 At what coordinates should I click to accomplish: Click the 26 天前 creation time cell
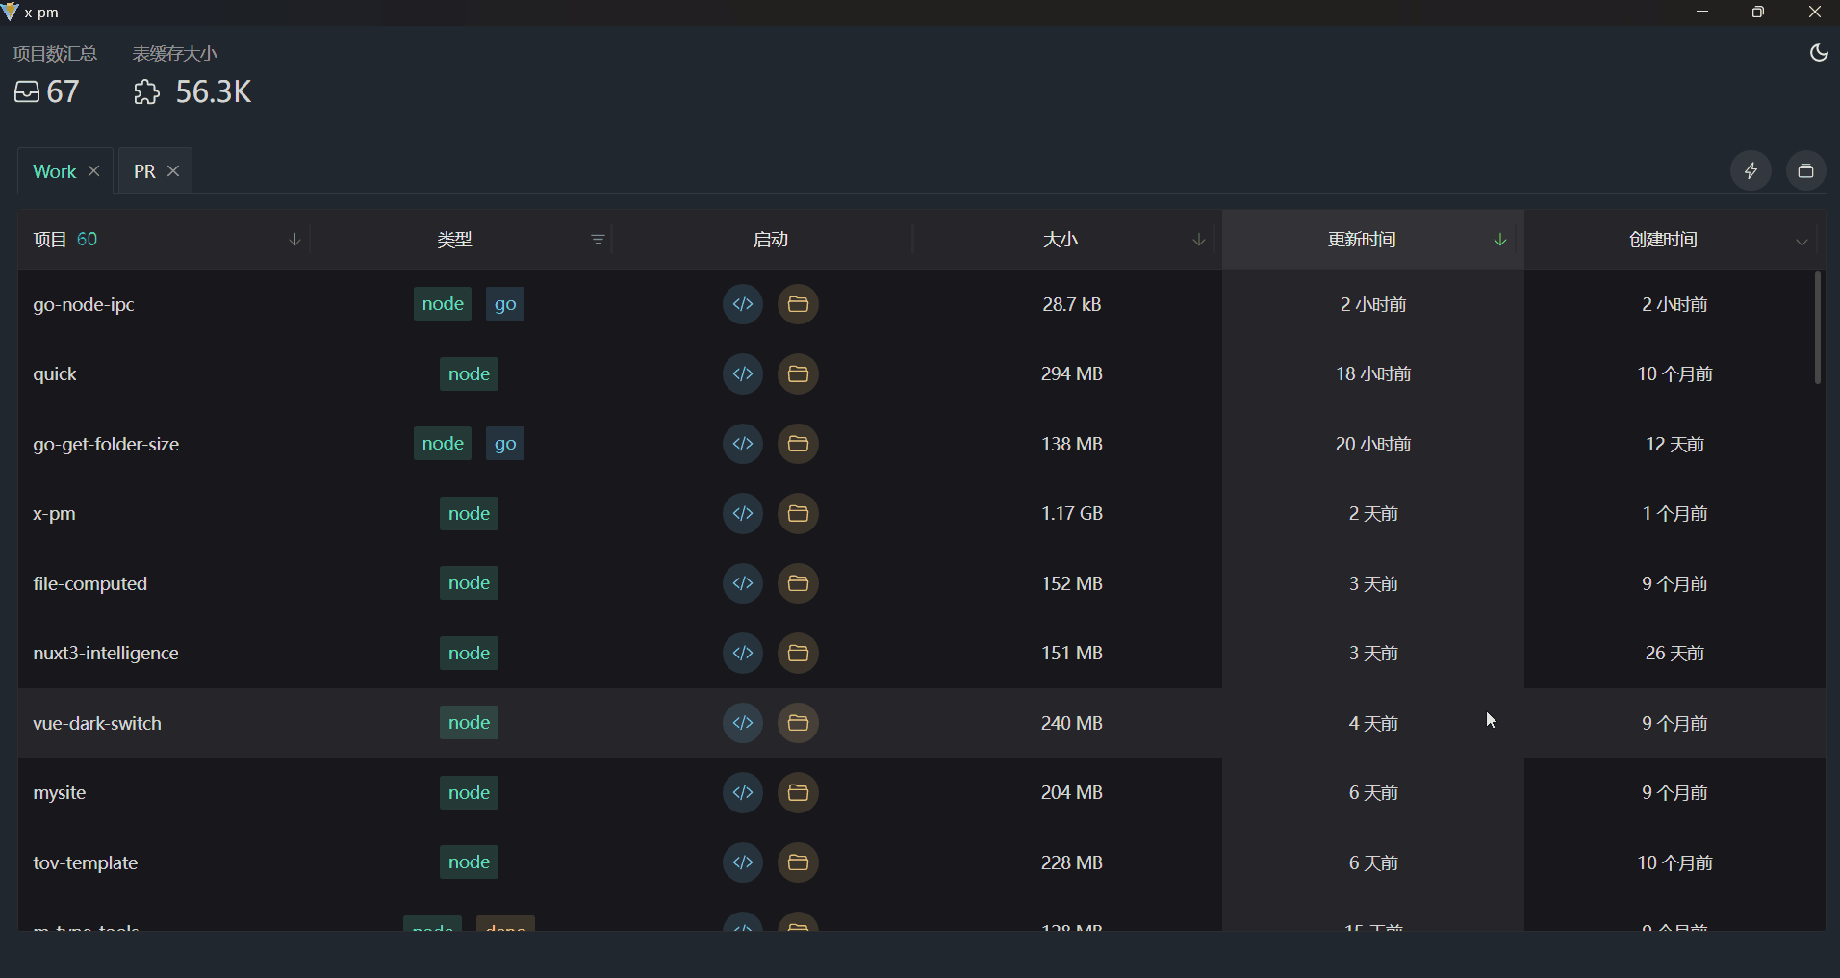(1674, 653)
